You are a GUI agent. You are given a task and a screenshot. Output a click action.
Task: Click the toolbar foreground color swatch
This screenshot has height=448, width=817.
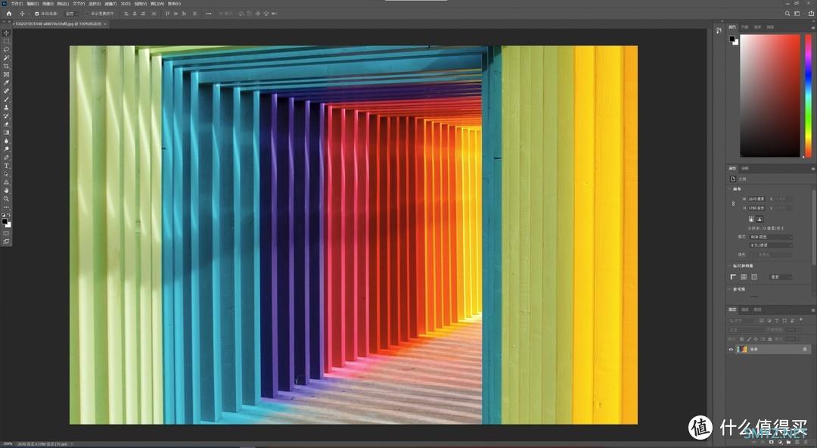pyautogui.click(x=5, y=221)
